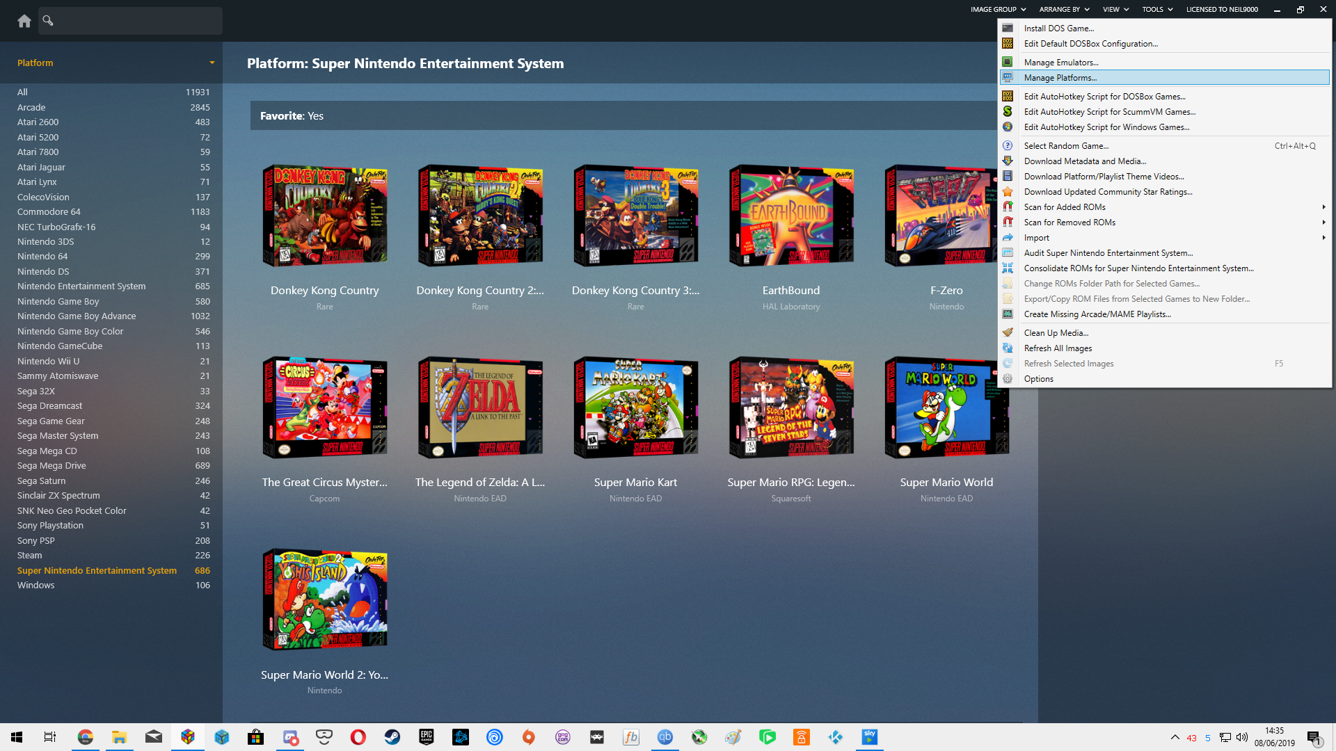1336x751 pixels.
Task: Open Steam from the taskbar
Action: click(x=392, y=737)
